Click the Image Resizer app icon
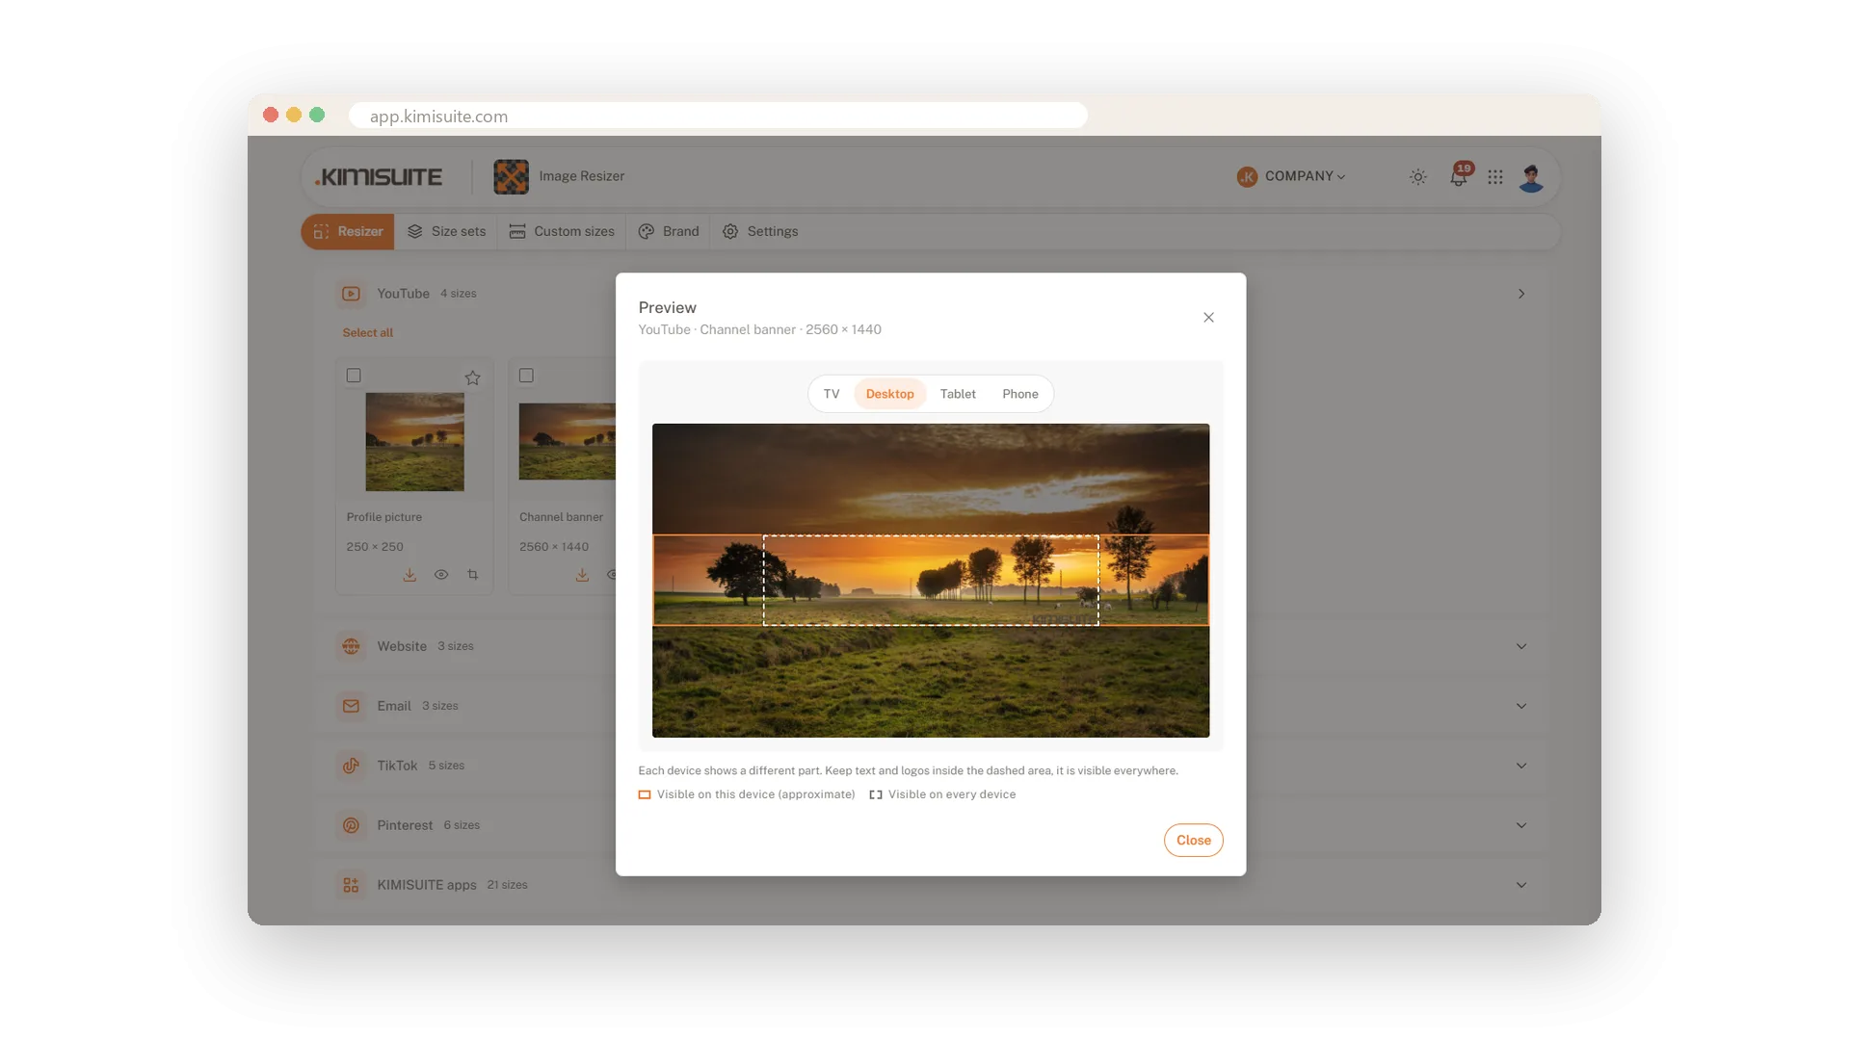The height and width of the screenshot is (1040, 1850). [x=511, y=177]
